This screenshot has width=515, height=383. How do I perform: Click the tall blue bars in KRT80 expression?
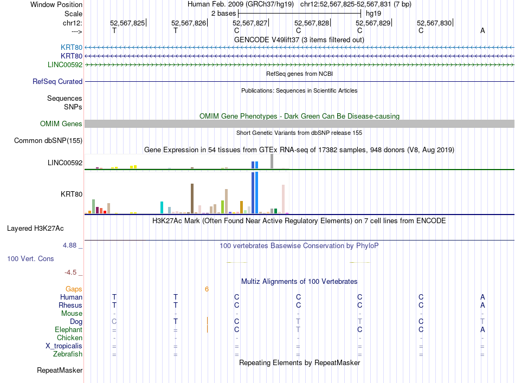coord(255,193)
